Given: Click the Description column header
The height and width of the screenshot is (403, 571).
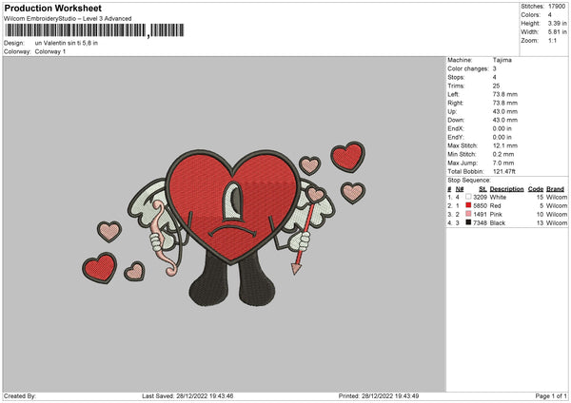Looking at the screenshot, I should pyautogui.click(x=507, y=188).
